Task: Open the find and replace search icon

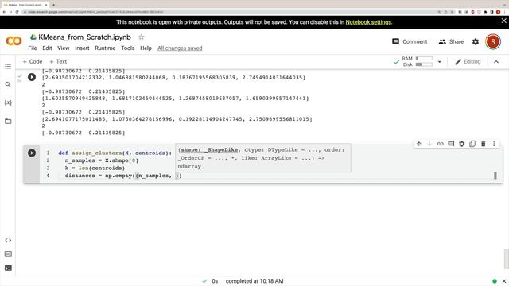Action: point(8,85)
